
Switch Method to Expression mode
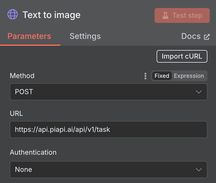pos(189,76)
